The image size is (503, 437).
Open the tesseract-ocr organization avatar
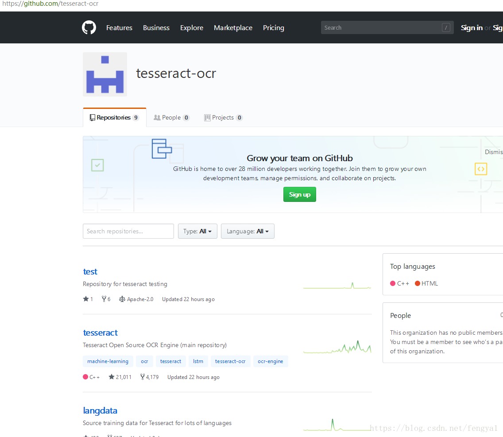(105, 74)
